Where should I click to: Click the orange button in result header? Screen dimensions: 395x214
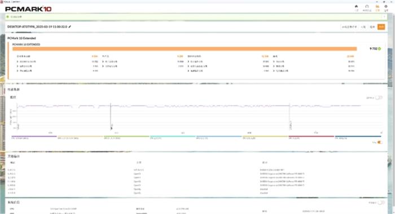pos(381,27)
